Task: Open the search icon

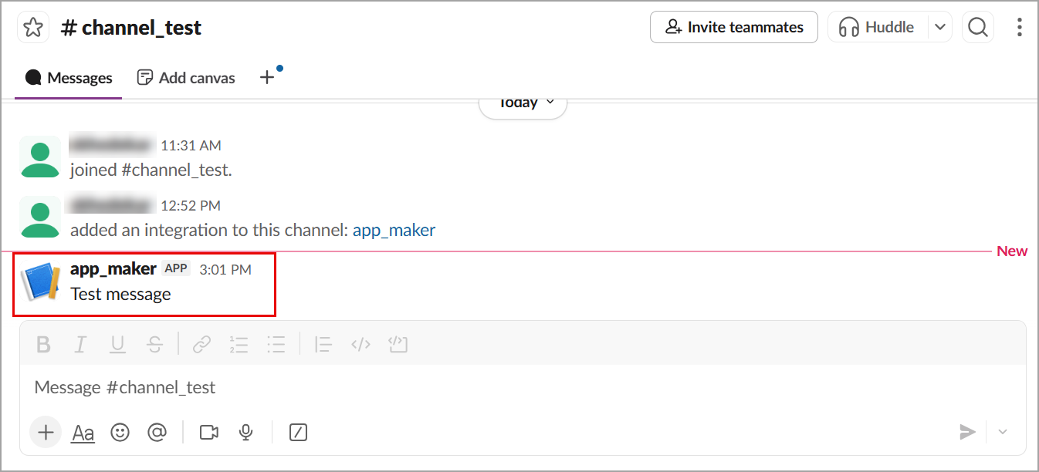Action: [978, 28]
